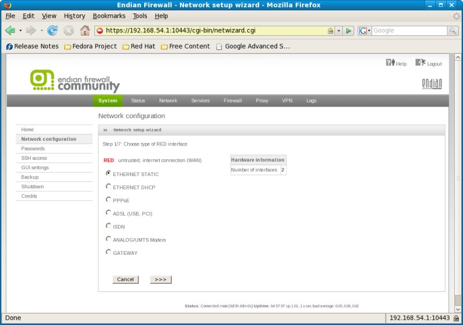Click the forward arrow navigation button
The height and width of the screenshot is (325, 463).
pyautogui.click(x=31, y=30)
